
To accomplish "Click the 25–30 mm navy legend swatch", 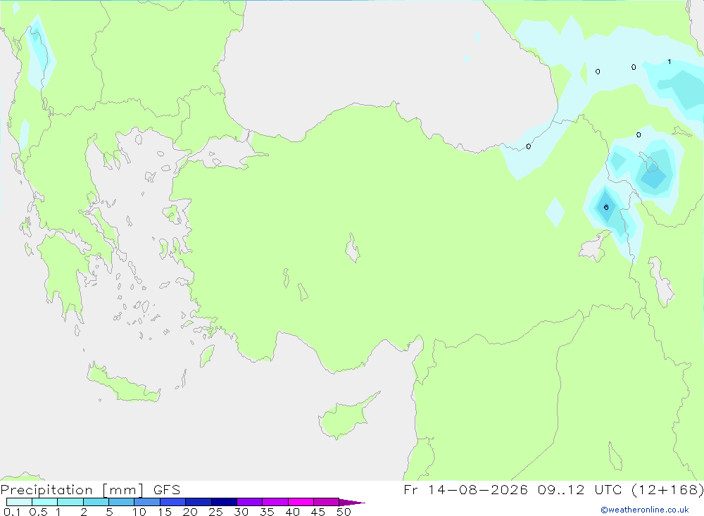I will (x=224, y=502).
